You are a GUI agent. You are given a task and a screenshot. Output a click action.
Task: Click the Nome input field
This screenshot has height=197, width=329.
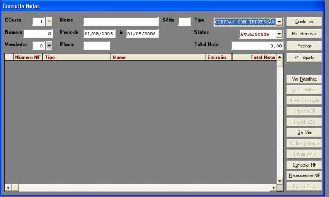(121, 21)
